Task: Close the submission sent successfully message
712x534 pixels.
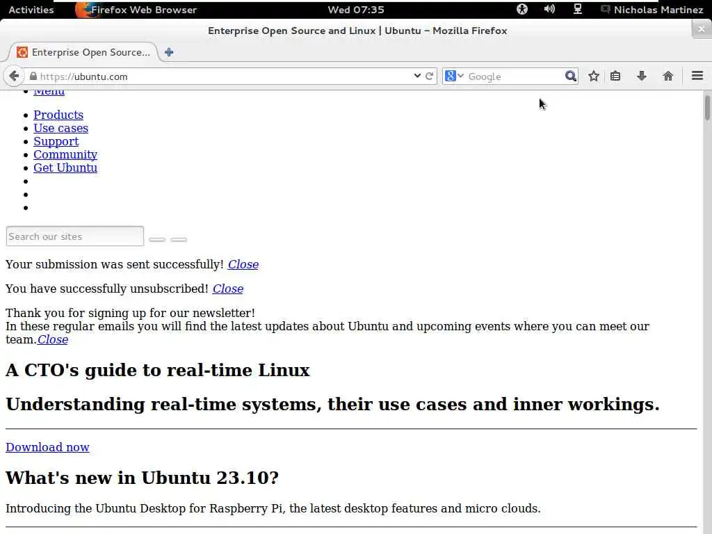Action: click(x=243, y=264)
